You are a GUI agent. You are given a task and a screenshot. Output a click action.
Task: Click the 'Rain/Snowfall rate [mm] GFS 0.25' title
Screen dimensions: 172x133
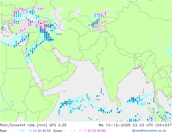(33, 125)
